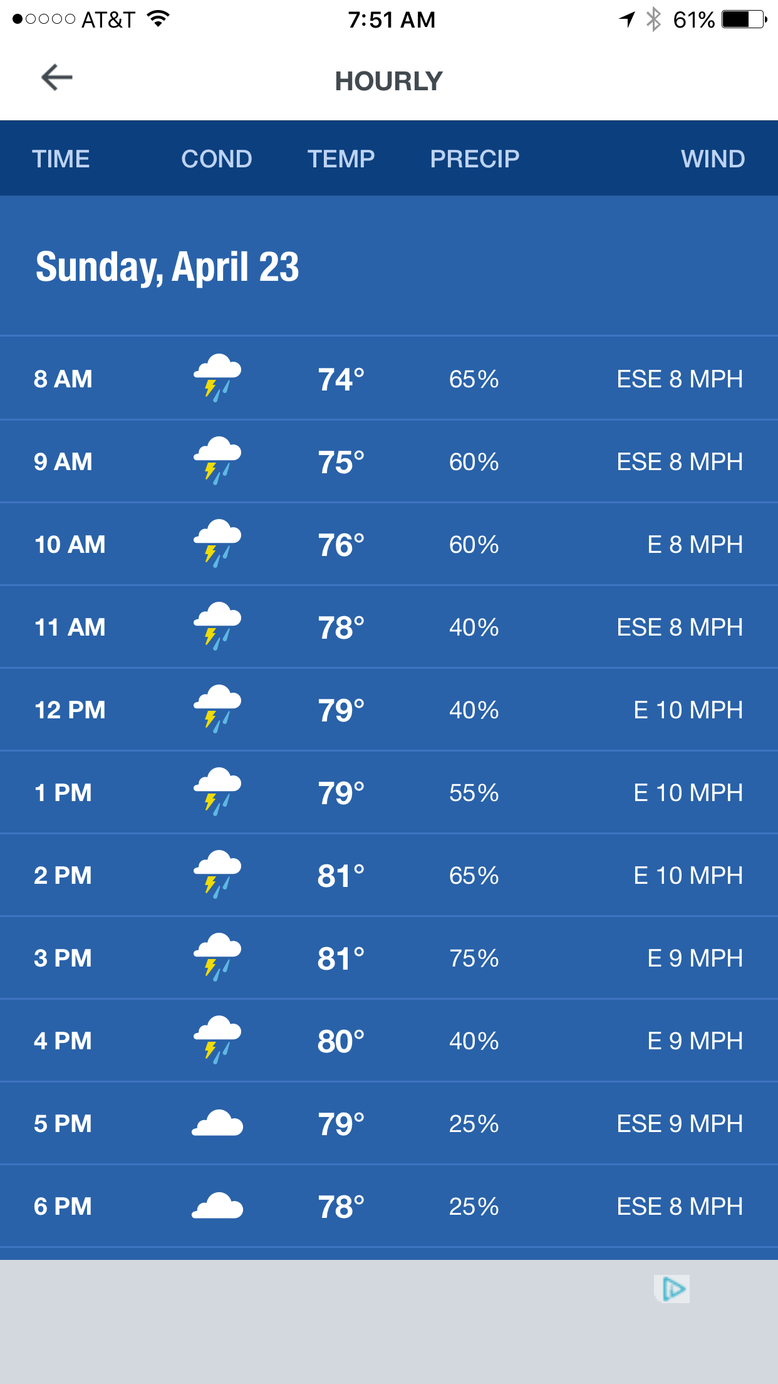The width and height of the screenshot is (778, 1384).
Task: Tap the cloudy icon for 6 PM
Action: [217, 1206]
